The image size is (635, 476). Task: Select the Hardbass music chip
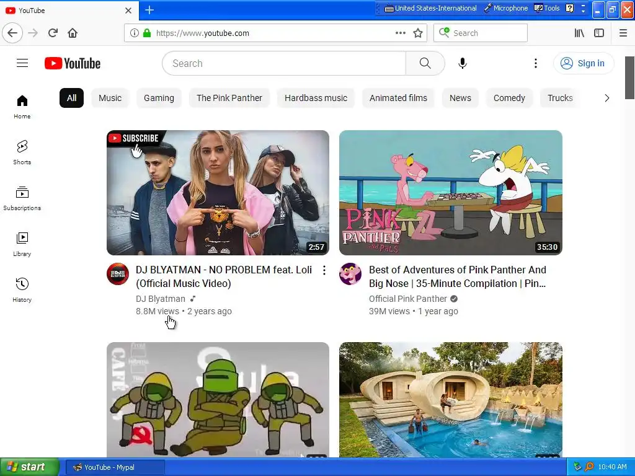click(x=316, y=98)
